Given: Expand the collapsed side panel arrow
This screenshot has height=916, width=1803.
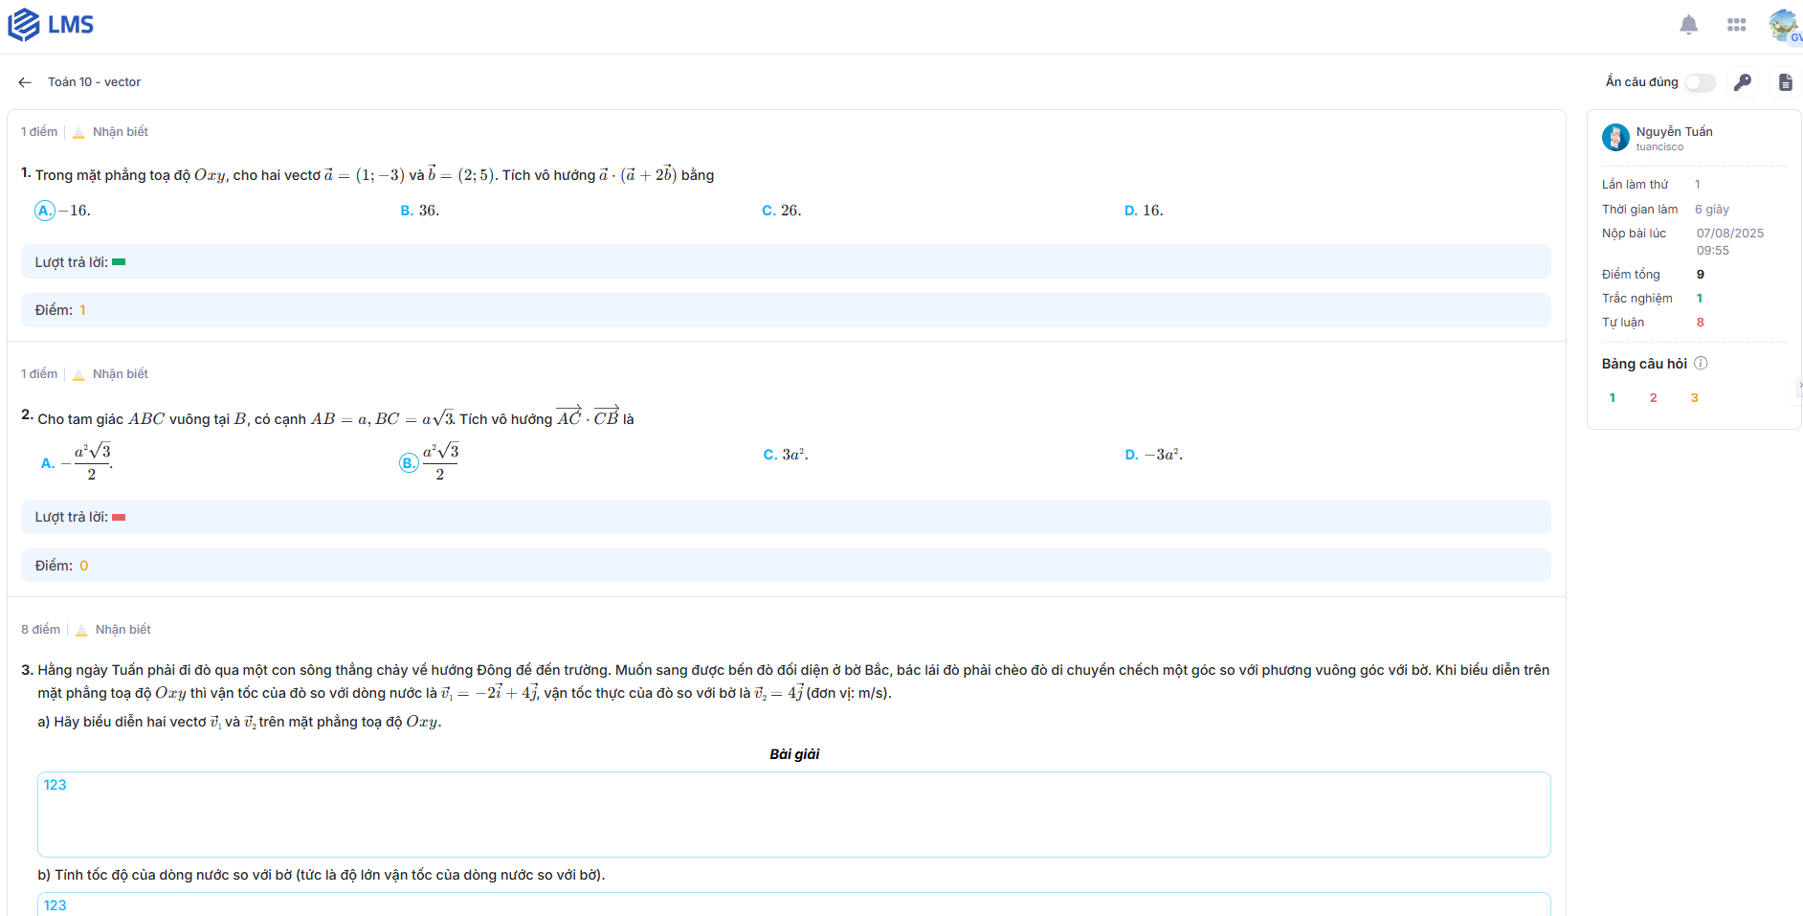Looking at the screenshot, I should click(x=1799, y=386).
